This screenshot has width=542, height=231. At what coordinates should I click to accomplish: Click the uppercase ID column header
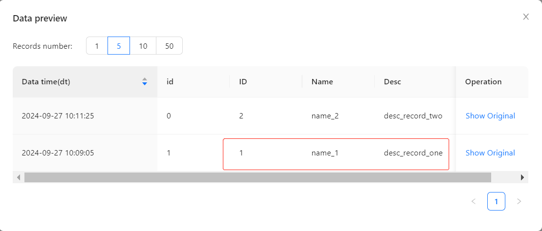click(243, 82)
